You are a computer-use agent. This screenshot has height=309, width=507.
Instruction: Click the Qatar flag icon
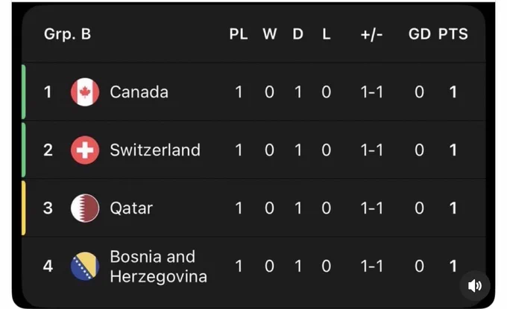pos(85,208)
